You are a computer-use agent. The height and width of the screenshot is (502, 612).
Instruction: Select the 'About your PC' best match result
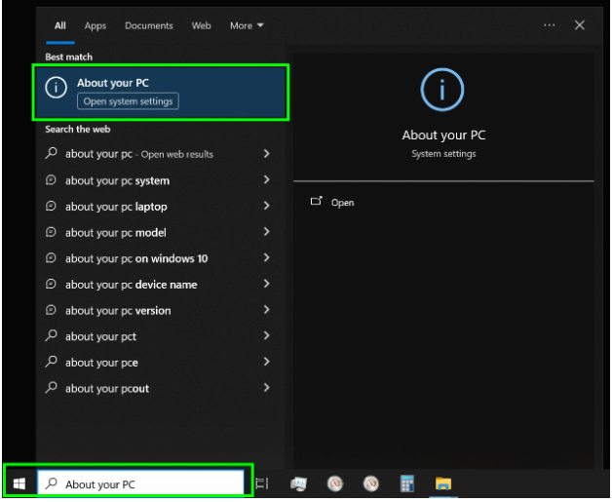tap(161, 93)
